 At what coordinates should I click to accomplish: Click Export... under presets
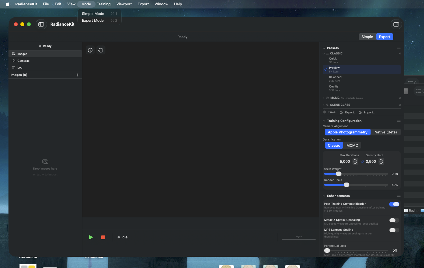click(x=348, y=112)
